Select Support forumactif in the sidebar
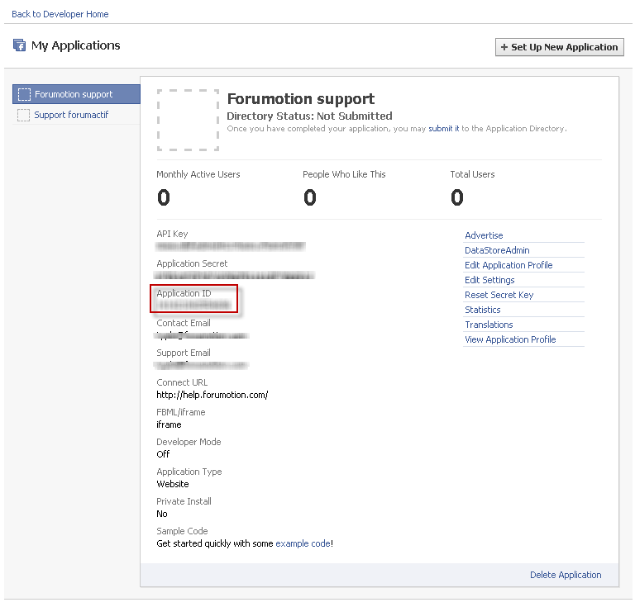 click(71, 115)
